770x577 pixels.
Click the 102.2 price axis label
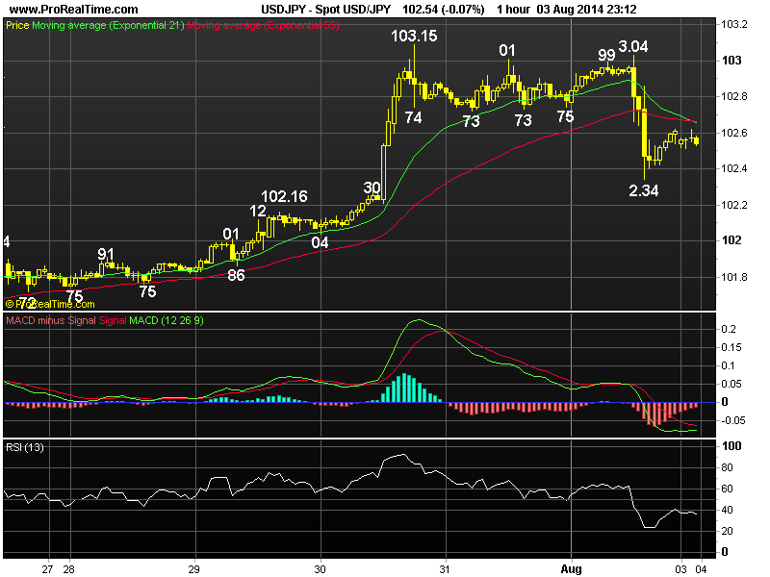[733, 205]
